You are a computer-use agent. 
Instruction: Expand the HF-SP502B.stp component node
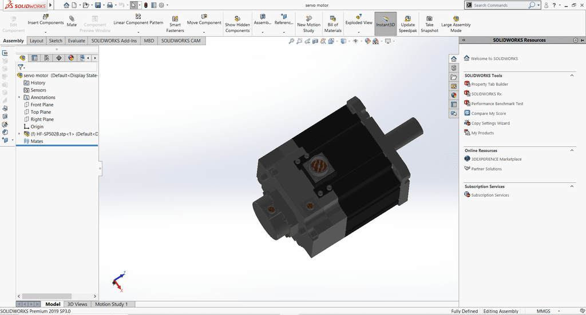(x=19, y=134)
